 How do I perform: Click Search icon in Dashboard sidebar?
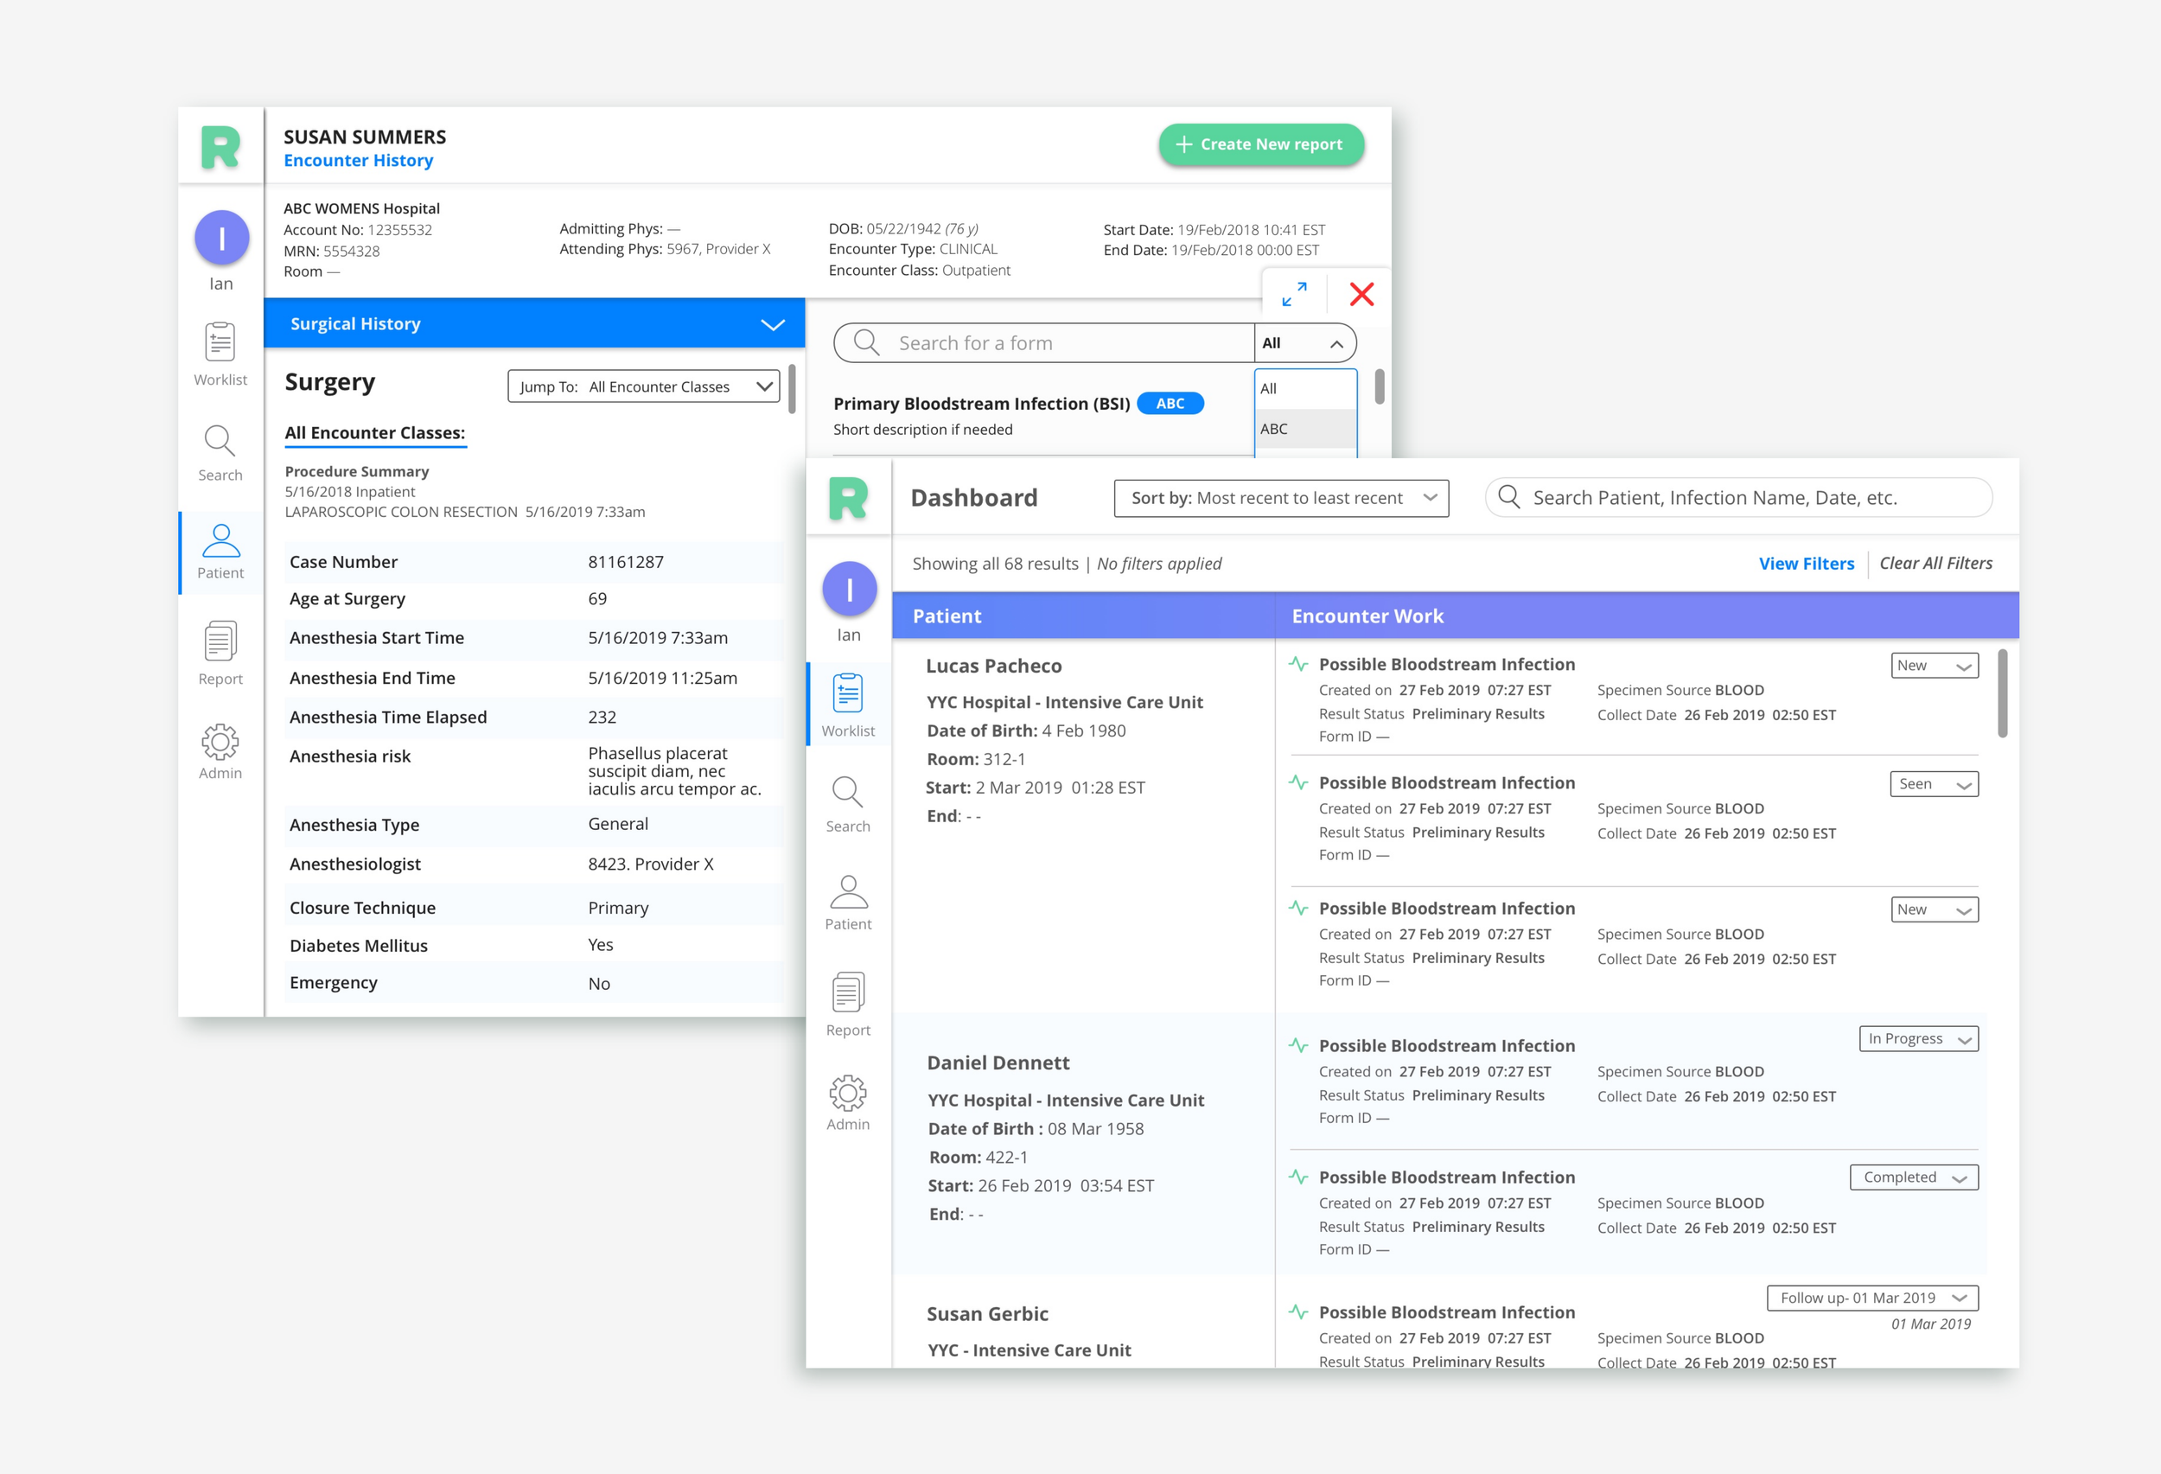(x=847, y=802)
